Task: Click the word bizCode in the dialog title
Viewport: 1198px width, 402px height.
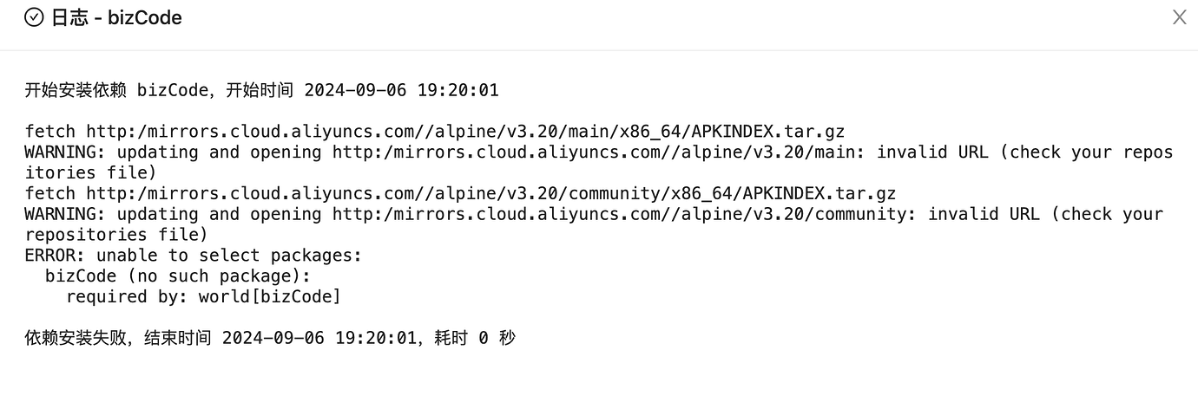Action: coord(145,17)
